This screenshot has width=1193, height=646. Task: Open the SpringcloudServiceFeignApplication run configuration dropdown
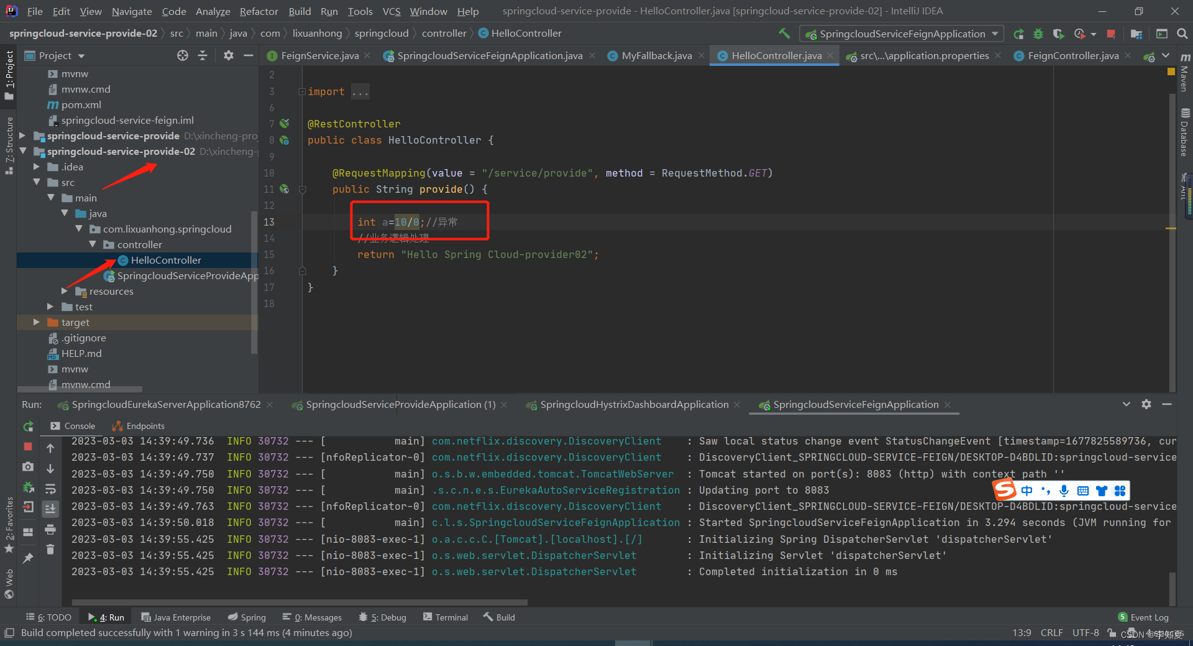(x=901, y=34)
